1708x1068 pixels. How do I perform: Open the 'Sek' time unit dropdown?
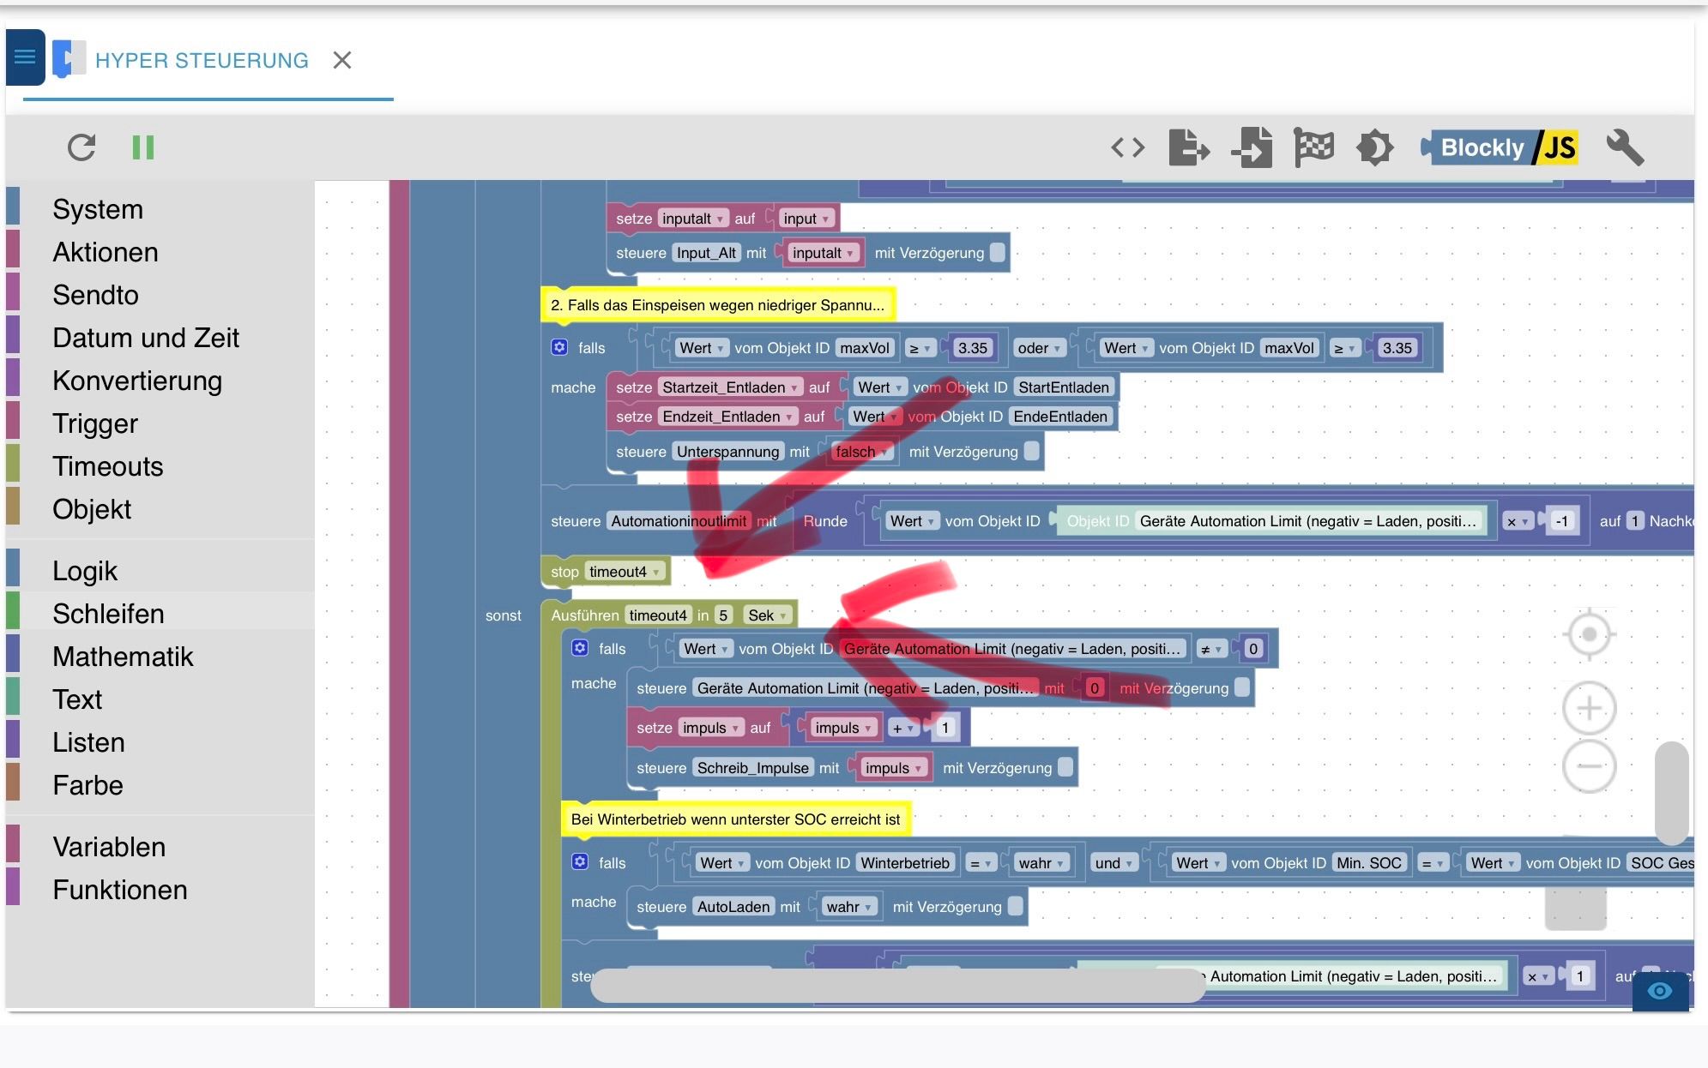(x=767, y=615)
